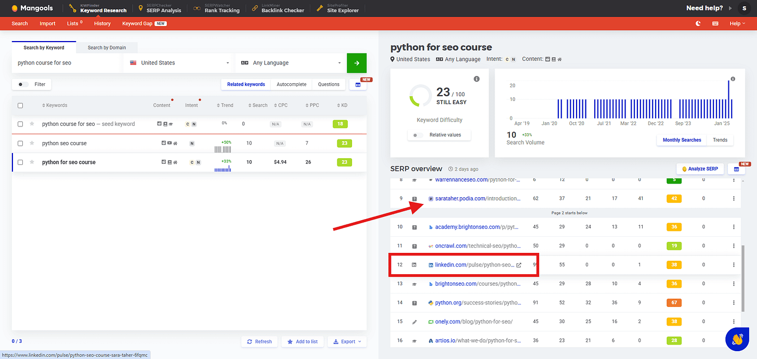757x359 pixels.
Task: Open the Keyword Gap page
Action: (x=144, y=23)
